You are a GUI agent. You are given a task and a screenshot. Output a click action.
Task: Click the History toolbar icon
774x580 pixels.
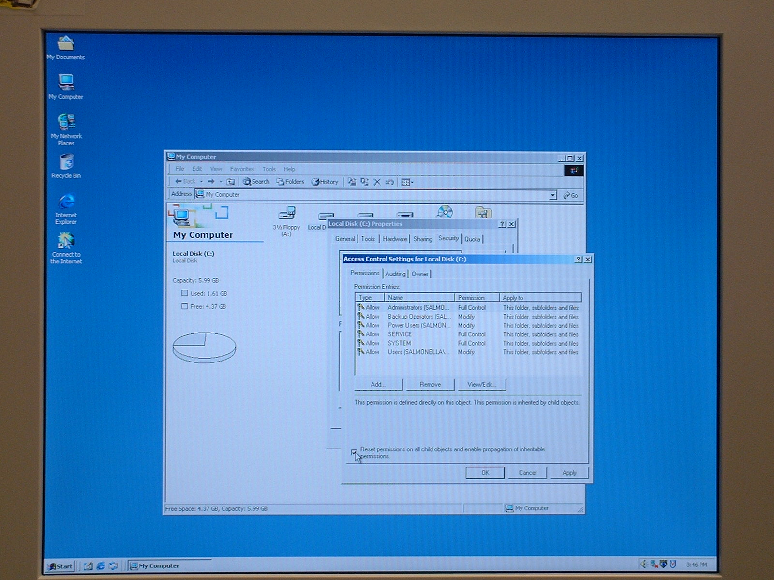point(325,182)
